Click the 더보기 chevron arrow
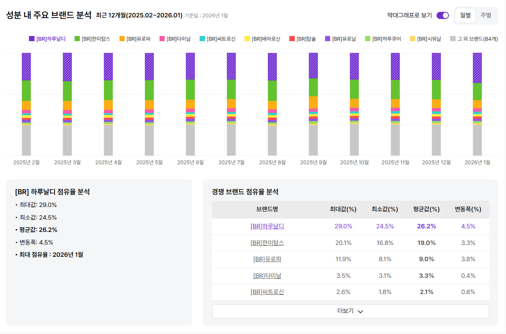Viewport: 506px width, 334px height. 360,311
